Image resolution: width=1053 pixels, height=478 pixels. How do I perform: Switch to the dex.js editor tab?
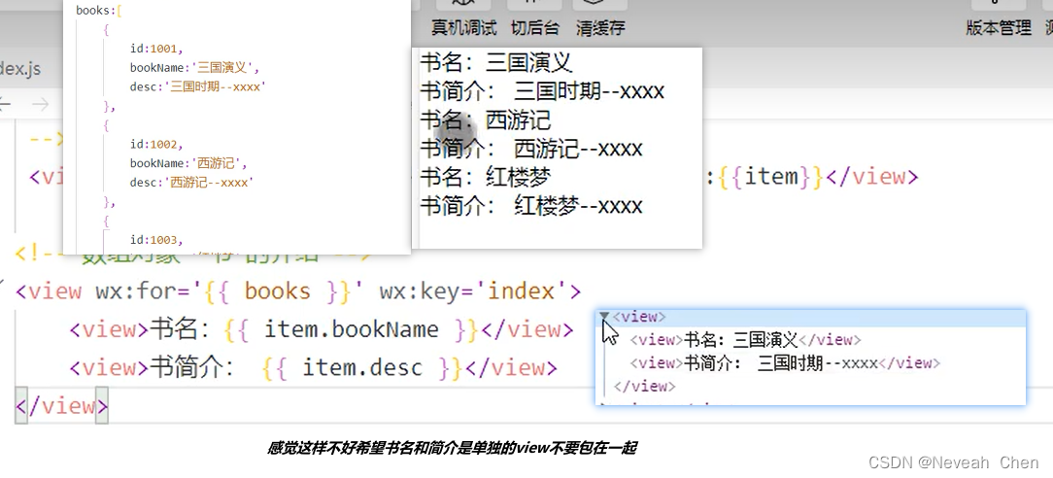pos(20,68)
